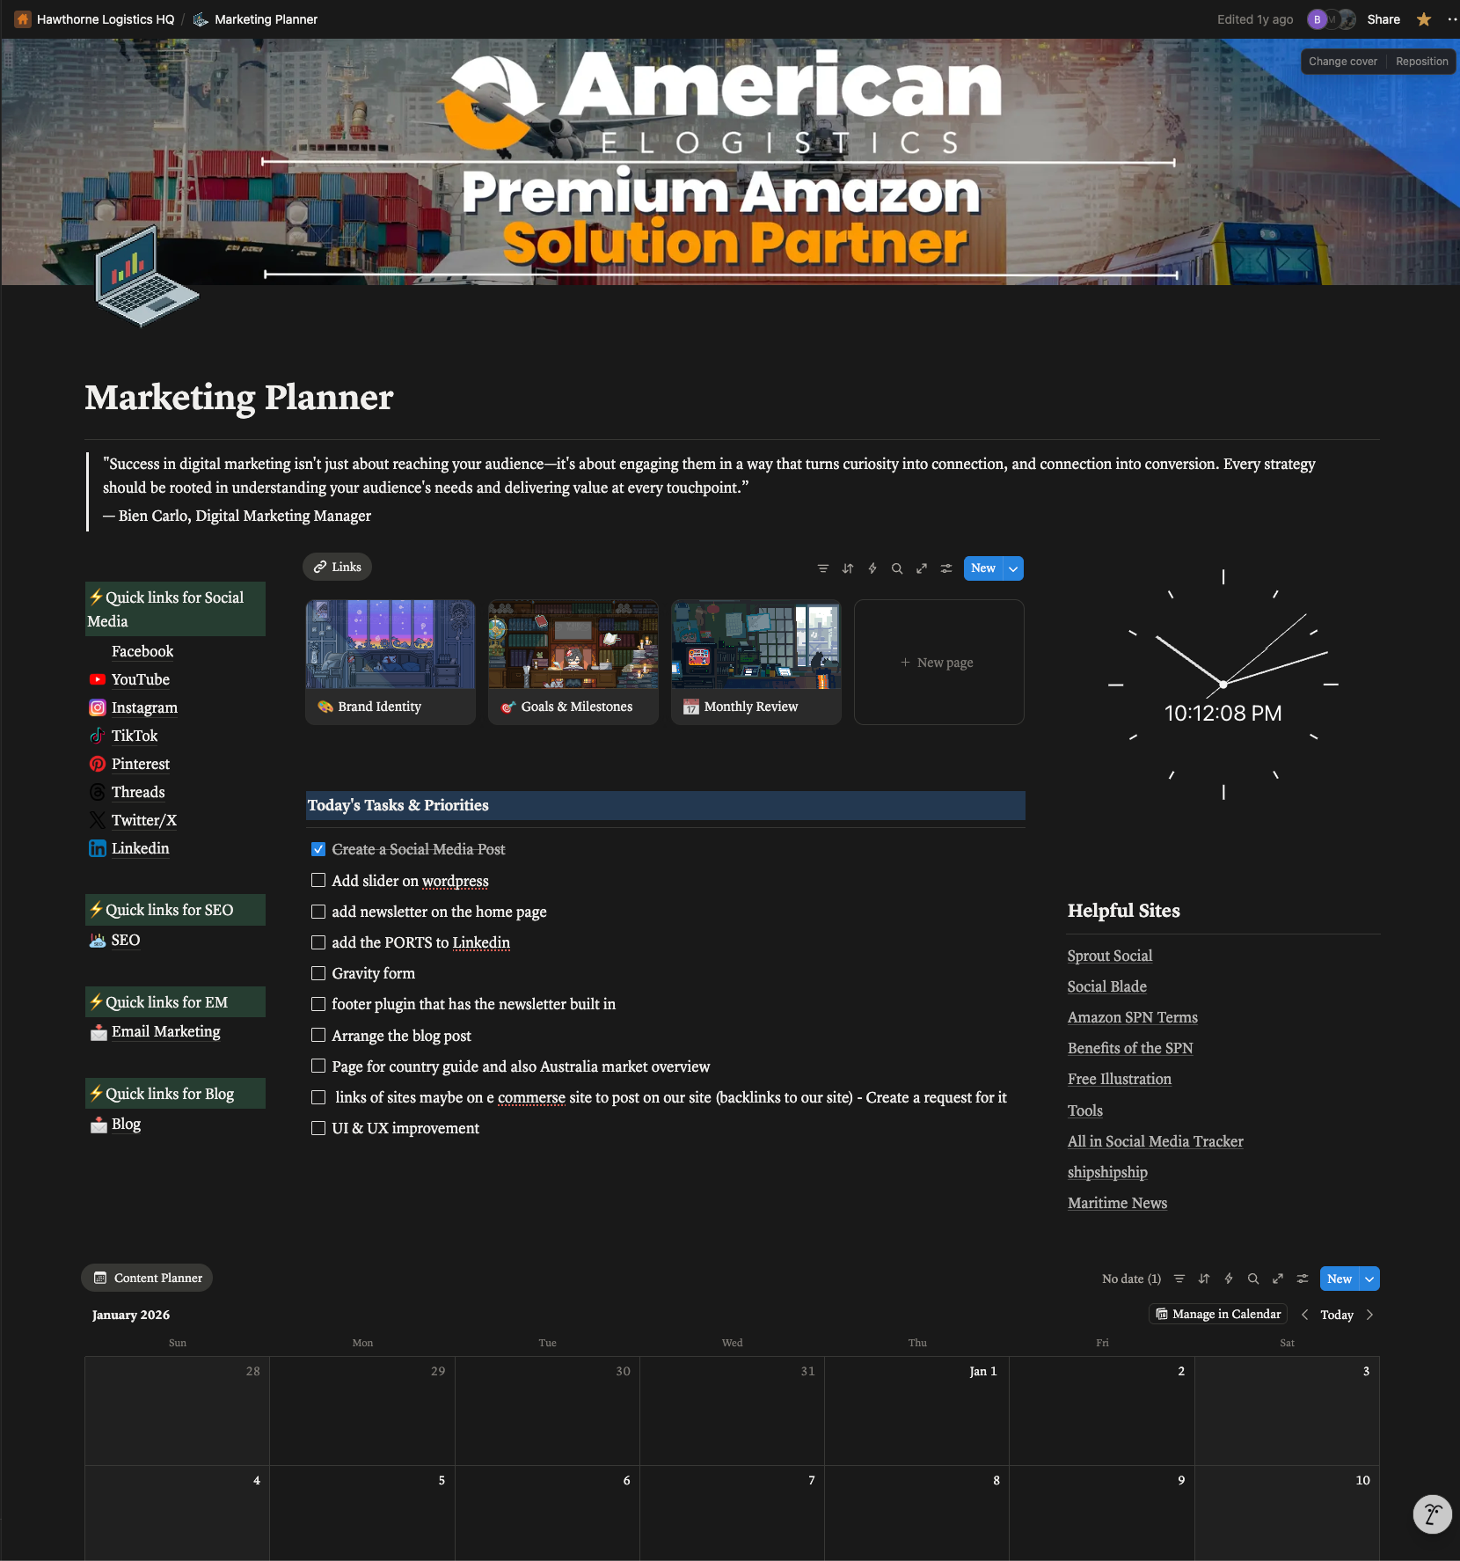Open the Brand Identity card

(391, 663)
